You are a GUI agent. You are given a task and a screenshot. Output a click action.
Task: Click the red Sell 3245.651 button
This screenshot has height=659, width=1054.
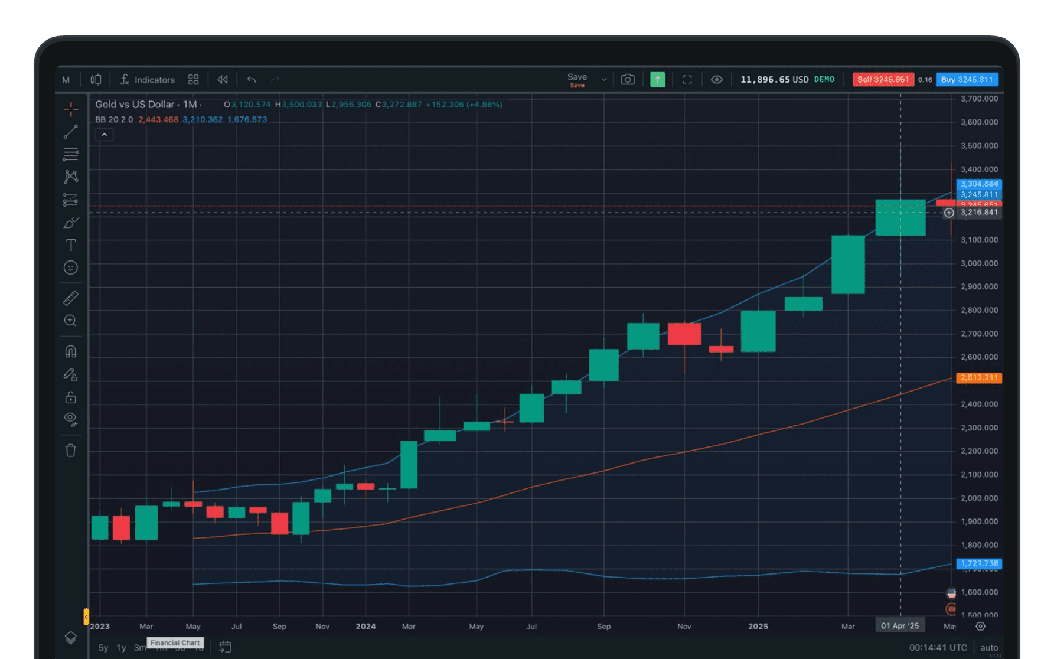coord(883,80)
